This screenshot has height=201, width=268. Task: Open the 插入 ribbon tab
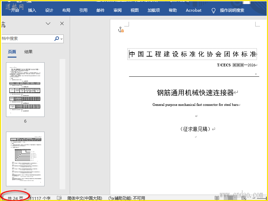(x=32, y=10)
